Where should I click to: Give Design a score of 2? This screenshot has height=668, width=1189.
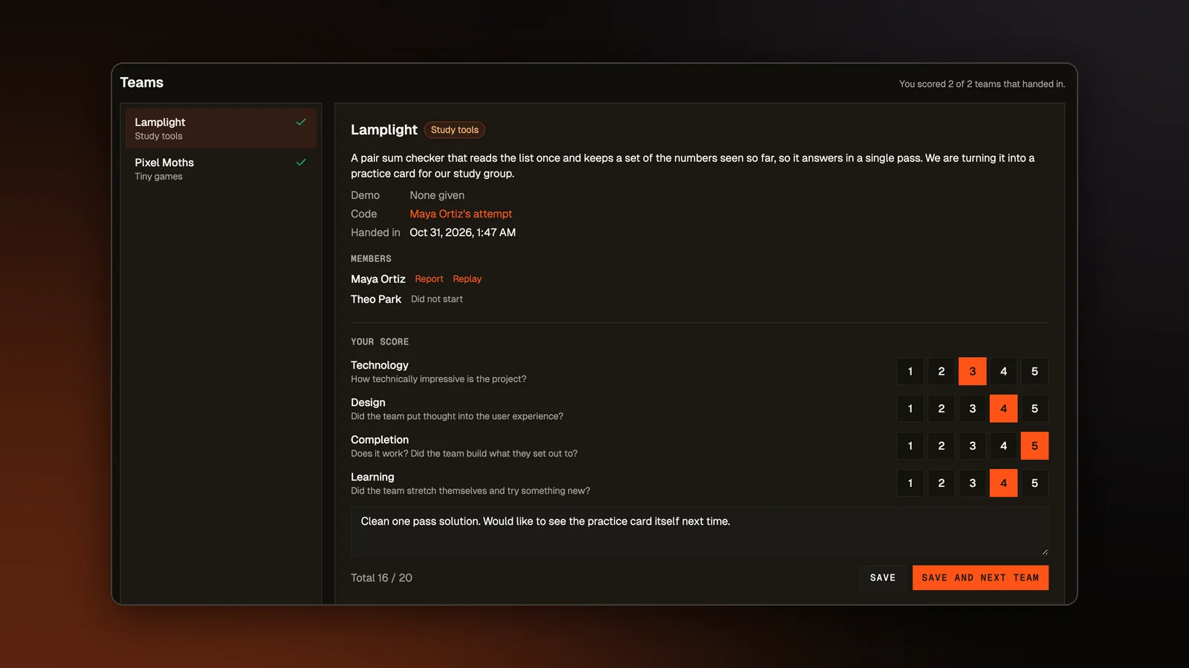(942, 408)
